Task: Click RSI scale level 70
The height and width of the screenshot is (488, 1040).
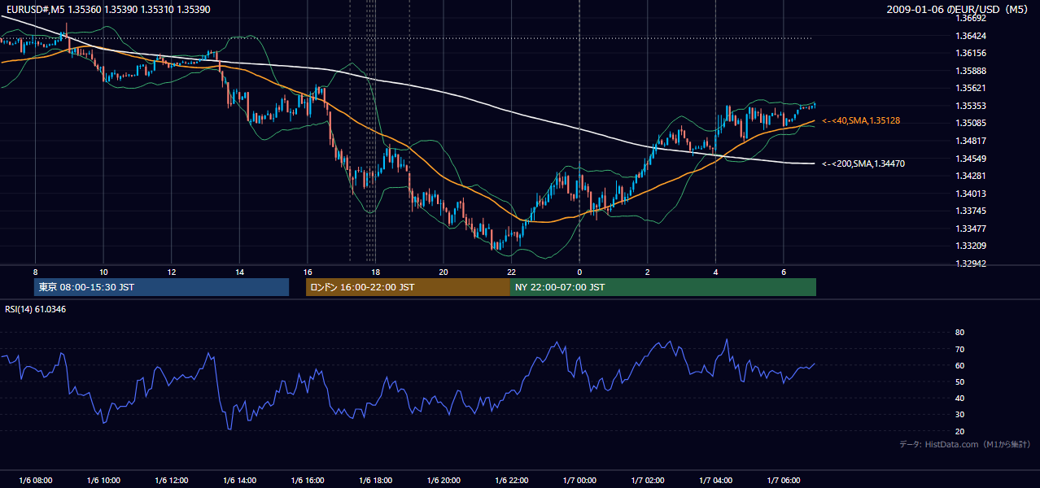Action: pos(960,349)
